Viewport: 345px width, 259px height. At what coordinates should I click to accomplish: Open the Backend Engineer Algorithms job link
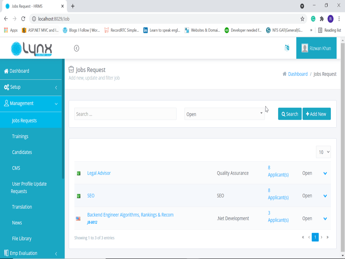(x=130, y=215)
